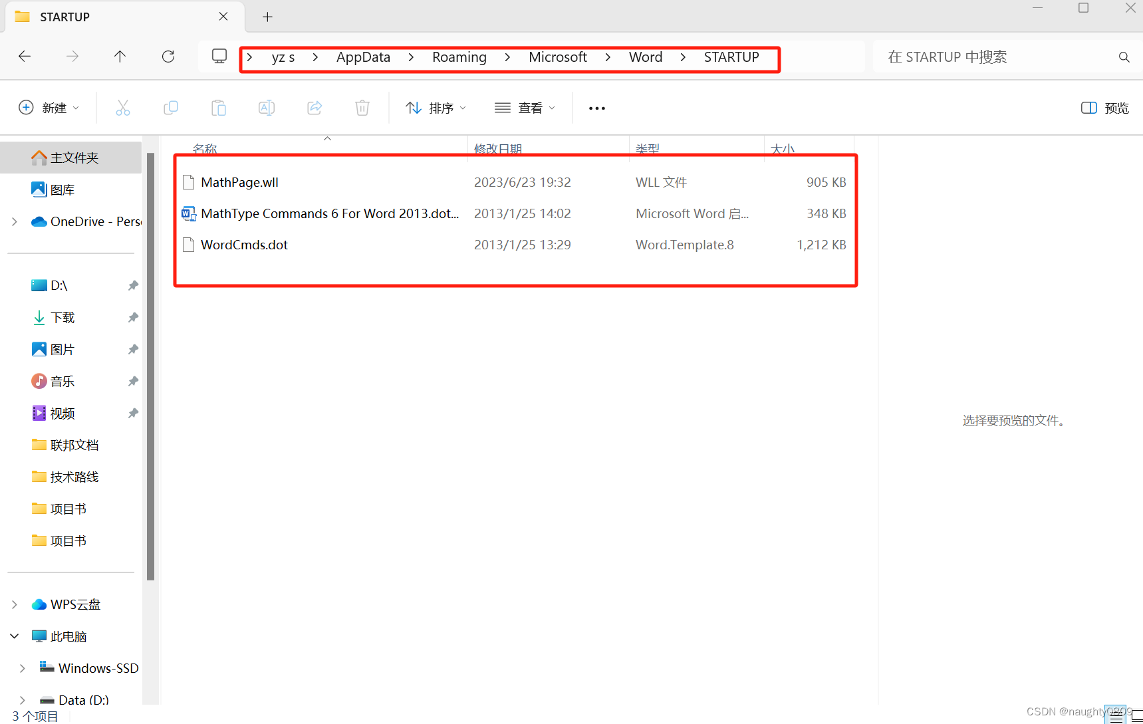Go back with the left arrow
The width and height of the screenshot is (1143, 724).
25,57
